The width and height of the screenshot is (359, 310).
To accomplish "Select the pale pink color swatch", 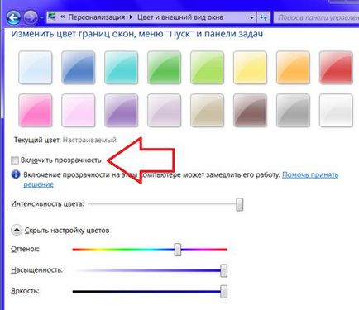I will 79,110.
